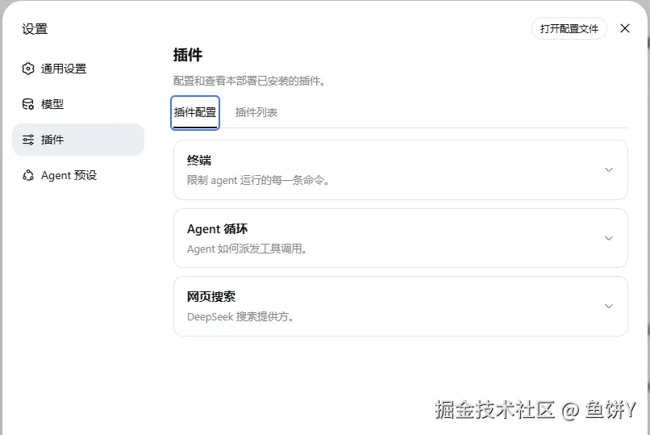Click the DeepSeek 搜索提供方 description text
The height and width of the screenshot is (435, 650).
coord(240,317)
